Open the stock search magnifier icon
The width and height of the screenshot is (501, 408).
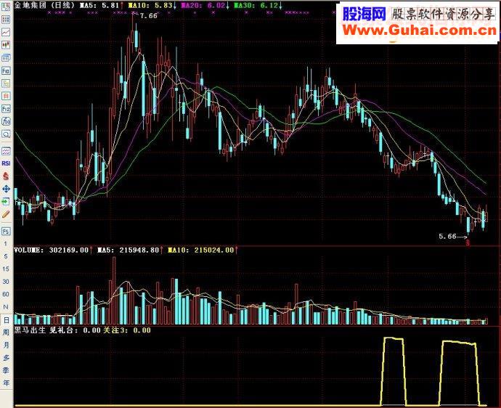tap(6, 134)
